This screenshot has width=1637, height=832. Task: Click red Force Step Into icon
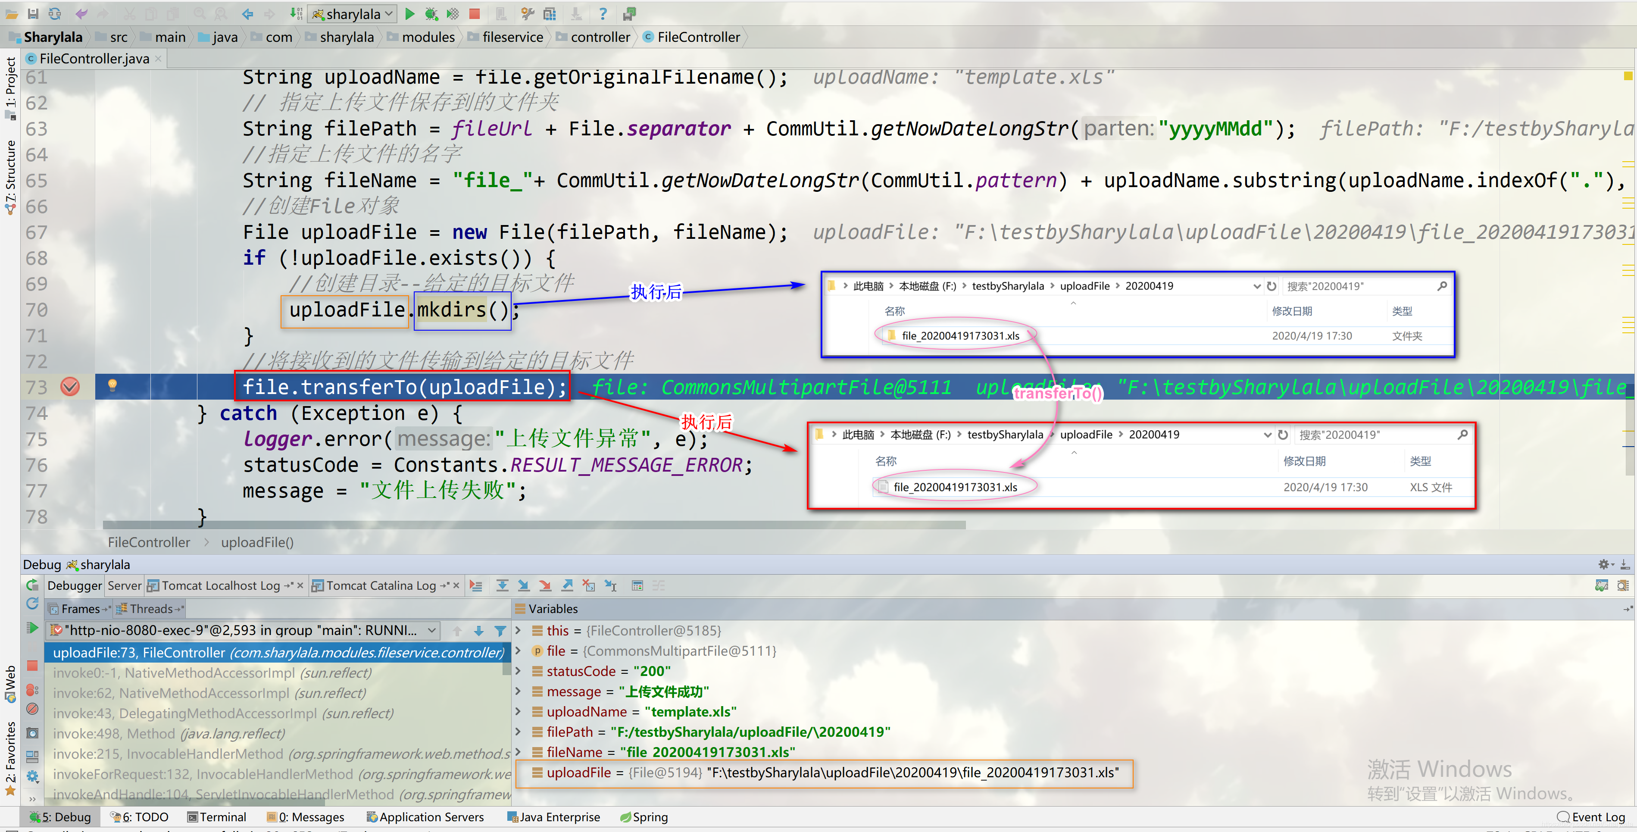pyautogui.click(x=545, y=585)
